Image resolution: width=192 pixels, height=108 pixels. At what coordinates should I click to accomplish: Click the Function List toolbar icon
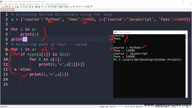click(x=68, y=7)
